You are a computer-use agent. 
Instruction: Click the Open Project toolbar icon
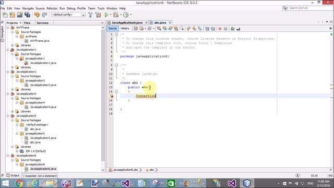[x=20, y=15]
